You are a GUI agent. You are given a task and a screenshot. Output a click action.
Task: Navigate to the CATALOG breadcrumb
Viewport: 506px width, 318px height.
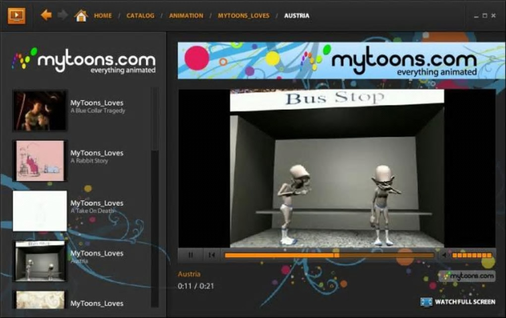coord(140,16)
